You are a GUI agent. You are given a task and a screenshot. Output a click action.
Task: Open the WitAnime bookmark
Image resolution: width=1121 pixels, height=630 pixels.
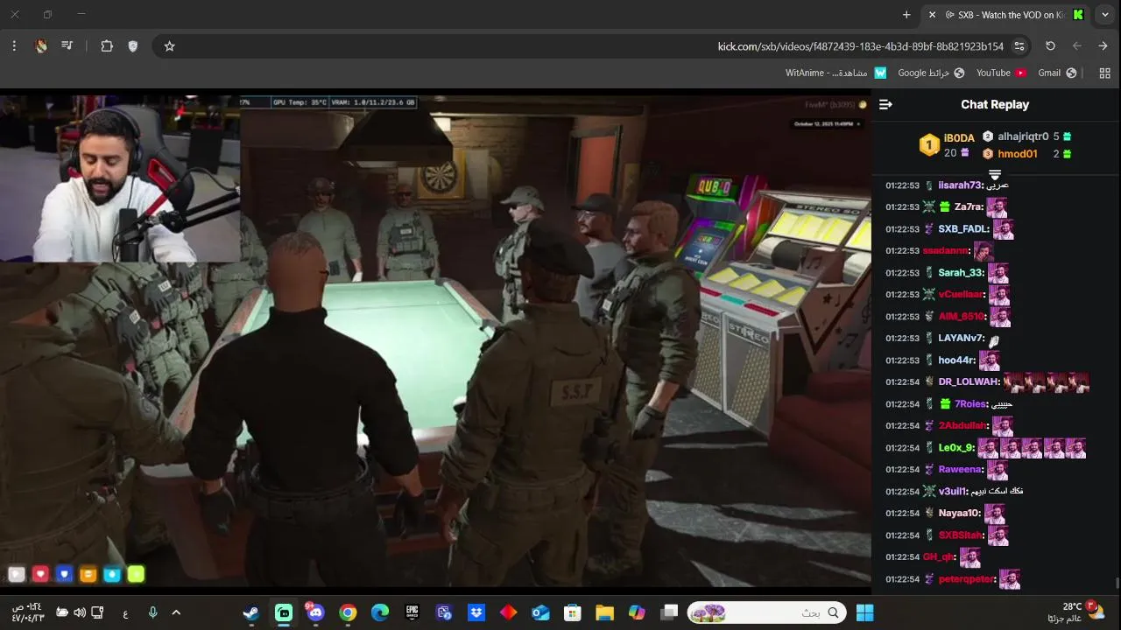click(835, 73)
